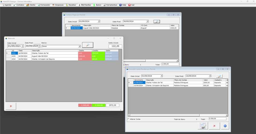The height and width of the screenshot is (134, 256).
Task: Click the search magnifier in Contas a Receber
Action: pyautogui.click(x=219, y=76)
